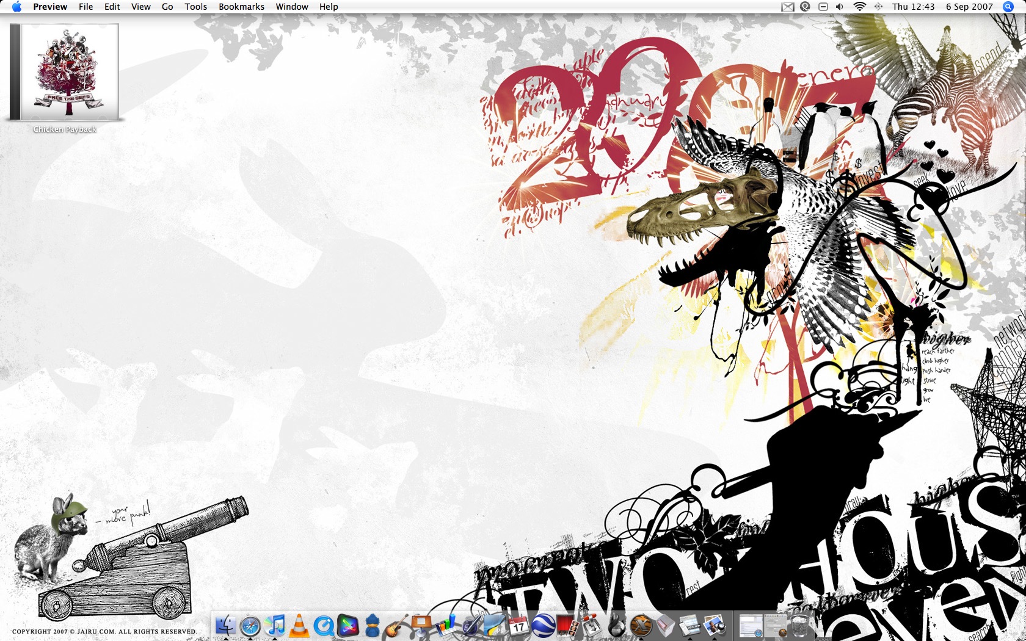Open the Tools menu
This screenshot has width=1026, height=641.
(195, 7)
